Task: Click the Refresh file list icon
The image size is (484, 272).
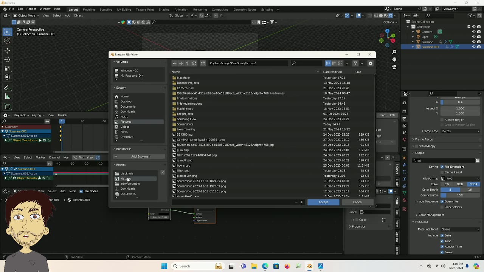Action: point(194,63)
